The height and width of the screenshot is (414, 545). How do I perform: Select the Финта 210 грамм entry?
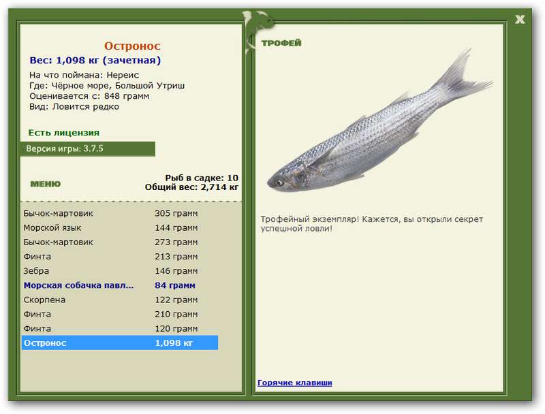120,315
